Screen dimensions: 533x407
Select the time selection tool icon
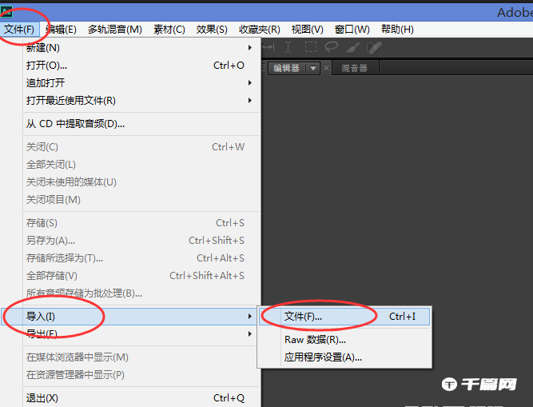tap(288, 47)
